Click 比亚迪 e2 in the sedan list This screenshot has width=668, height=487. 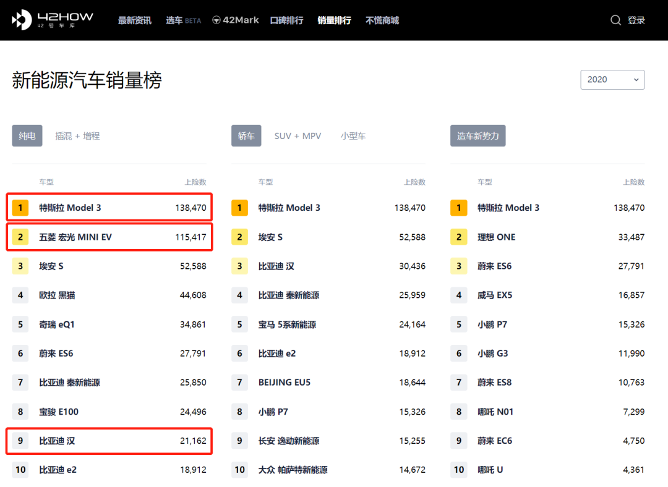(277, 354)
